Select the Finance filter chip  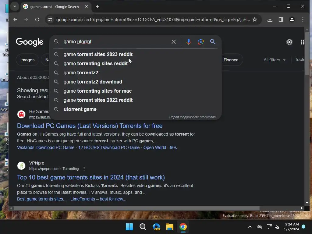[x=231, y=60]
